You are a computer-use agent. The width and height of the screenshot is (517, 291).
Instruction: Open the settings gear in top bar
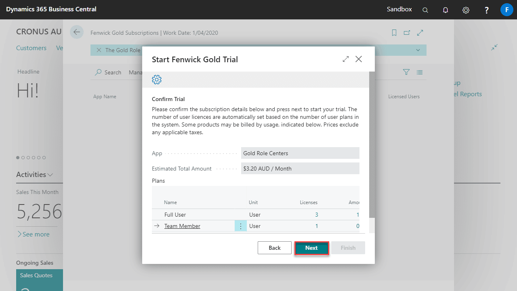point(466,10)
